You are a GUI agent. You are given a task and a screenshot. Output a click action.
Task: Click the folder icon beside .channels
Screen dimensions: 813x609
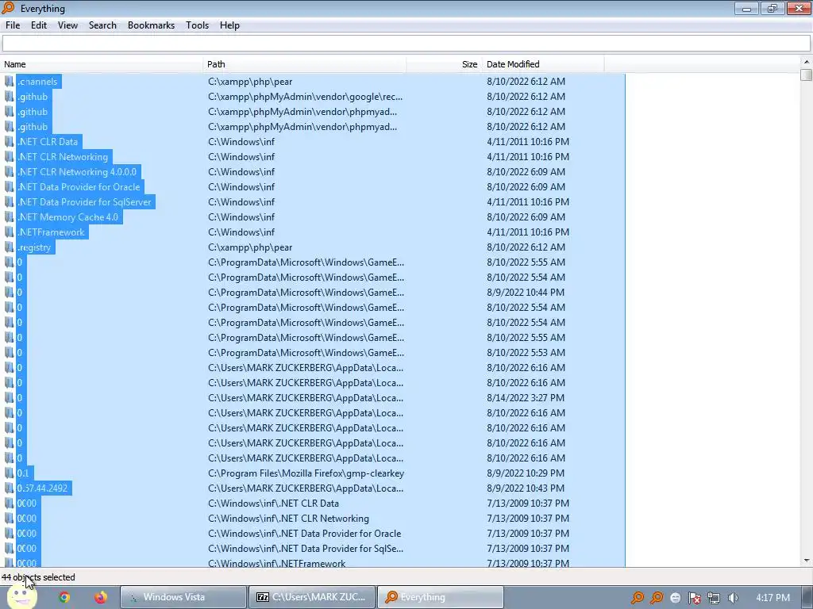click(10, 82)
